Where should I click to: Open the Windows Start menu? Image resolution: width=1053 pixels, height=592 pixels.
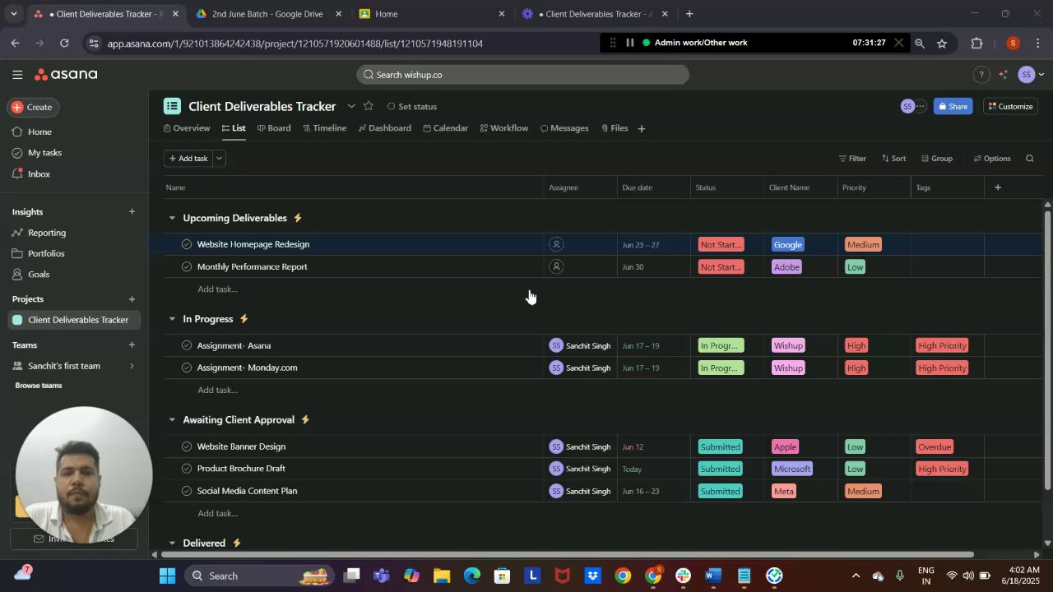(x=167, y=576)
